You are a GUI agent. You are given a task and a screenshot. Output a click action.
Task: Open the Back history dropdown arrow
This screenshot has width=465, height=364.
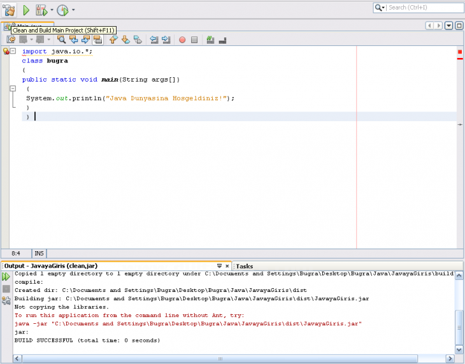31,40
